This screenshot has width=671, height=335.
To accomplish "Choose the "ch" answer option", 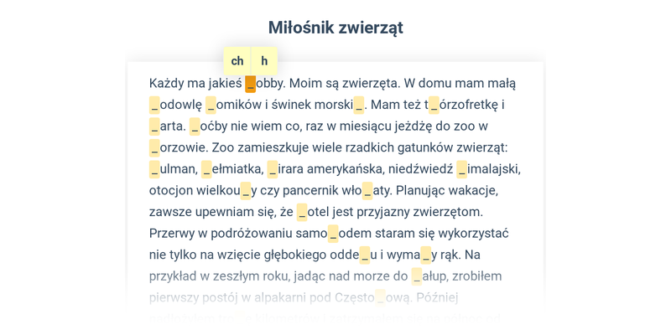I will pyautogui.click(x=237, y=61).
